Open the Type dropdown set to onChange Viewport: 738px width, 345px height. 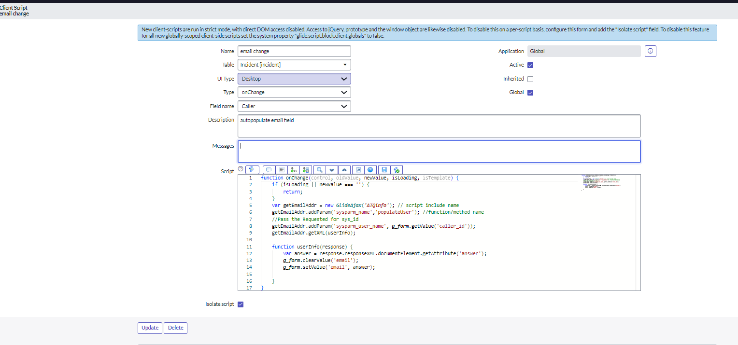pyautogui.click(x=294, y=92)
